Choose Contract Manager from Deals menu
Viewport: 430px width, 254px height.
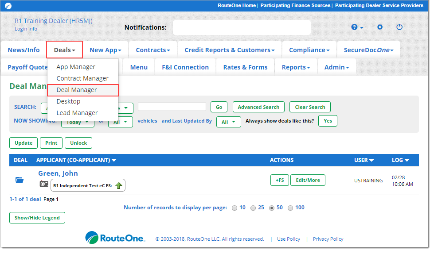[x=82, y=78]
